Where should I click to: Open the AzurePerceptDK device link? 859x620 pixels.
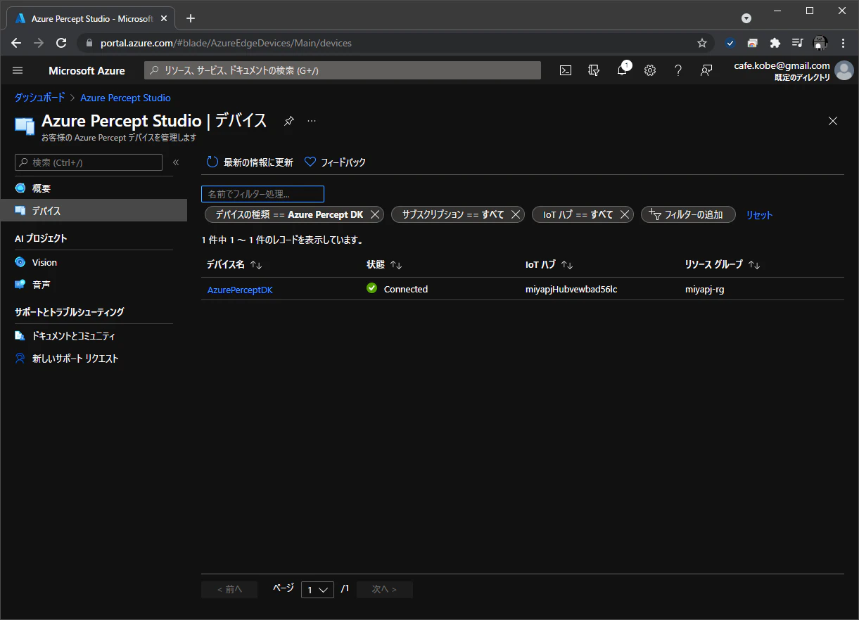(x=240, y=289)
